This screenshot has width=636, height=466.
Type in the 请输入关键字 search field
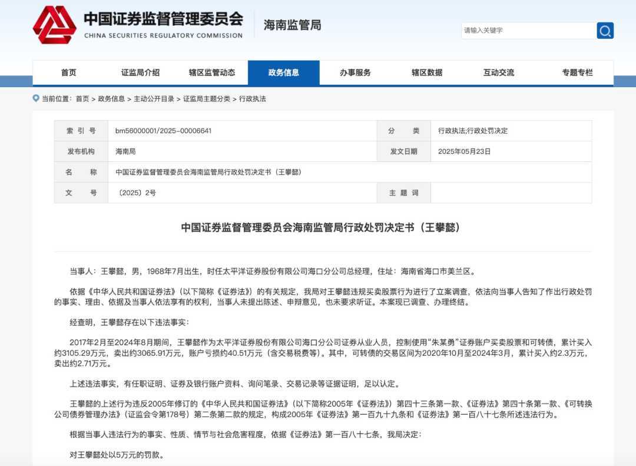pos(528,31)
